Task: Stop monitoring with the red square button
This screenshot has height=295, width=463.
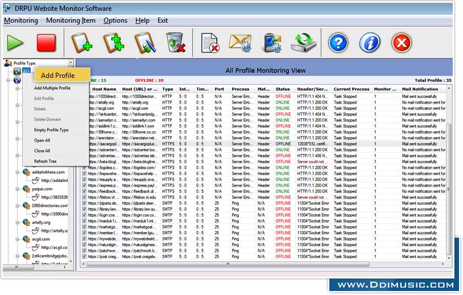Action: 46,43
